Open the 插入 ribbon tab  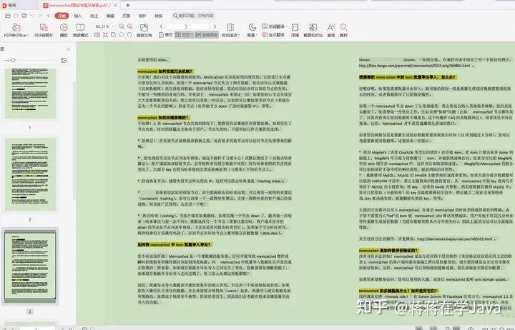click(x=78, y=16)
